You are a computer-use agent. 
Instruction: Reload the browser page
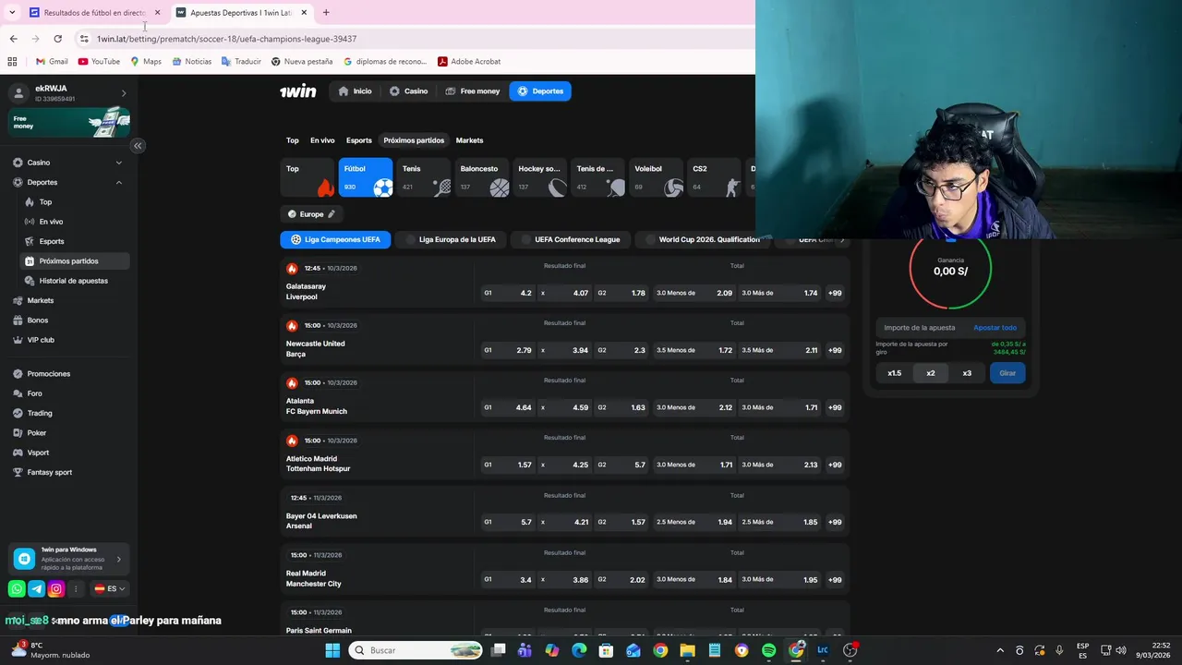pyautogui.click(x=57, y=39)
